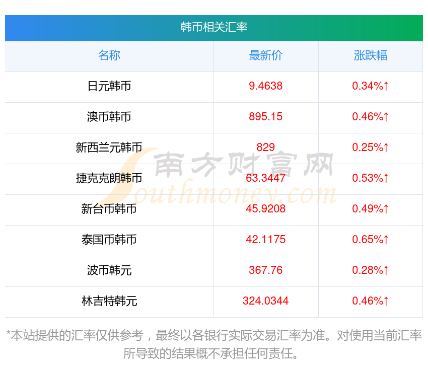Image resolution: width=428 pixels, height=369 pixels.
Task: Click the disclaimer line starting with *本站提供的汇率
Action: coord(213,335)
